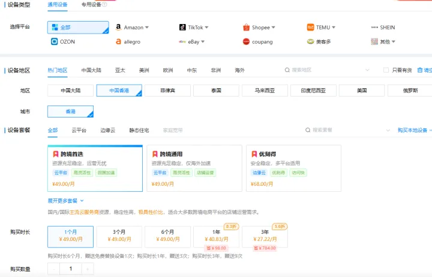Viewport: 432px width, 277px height.
Task: Choose the eBay platform logo
Action: coord(182,41)
